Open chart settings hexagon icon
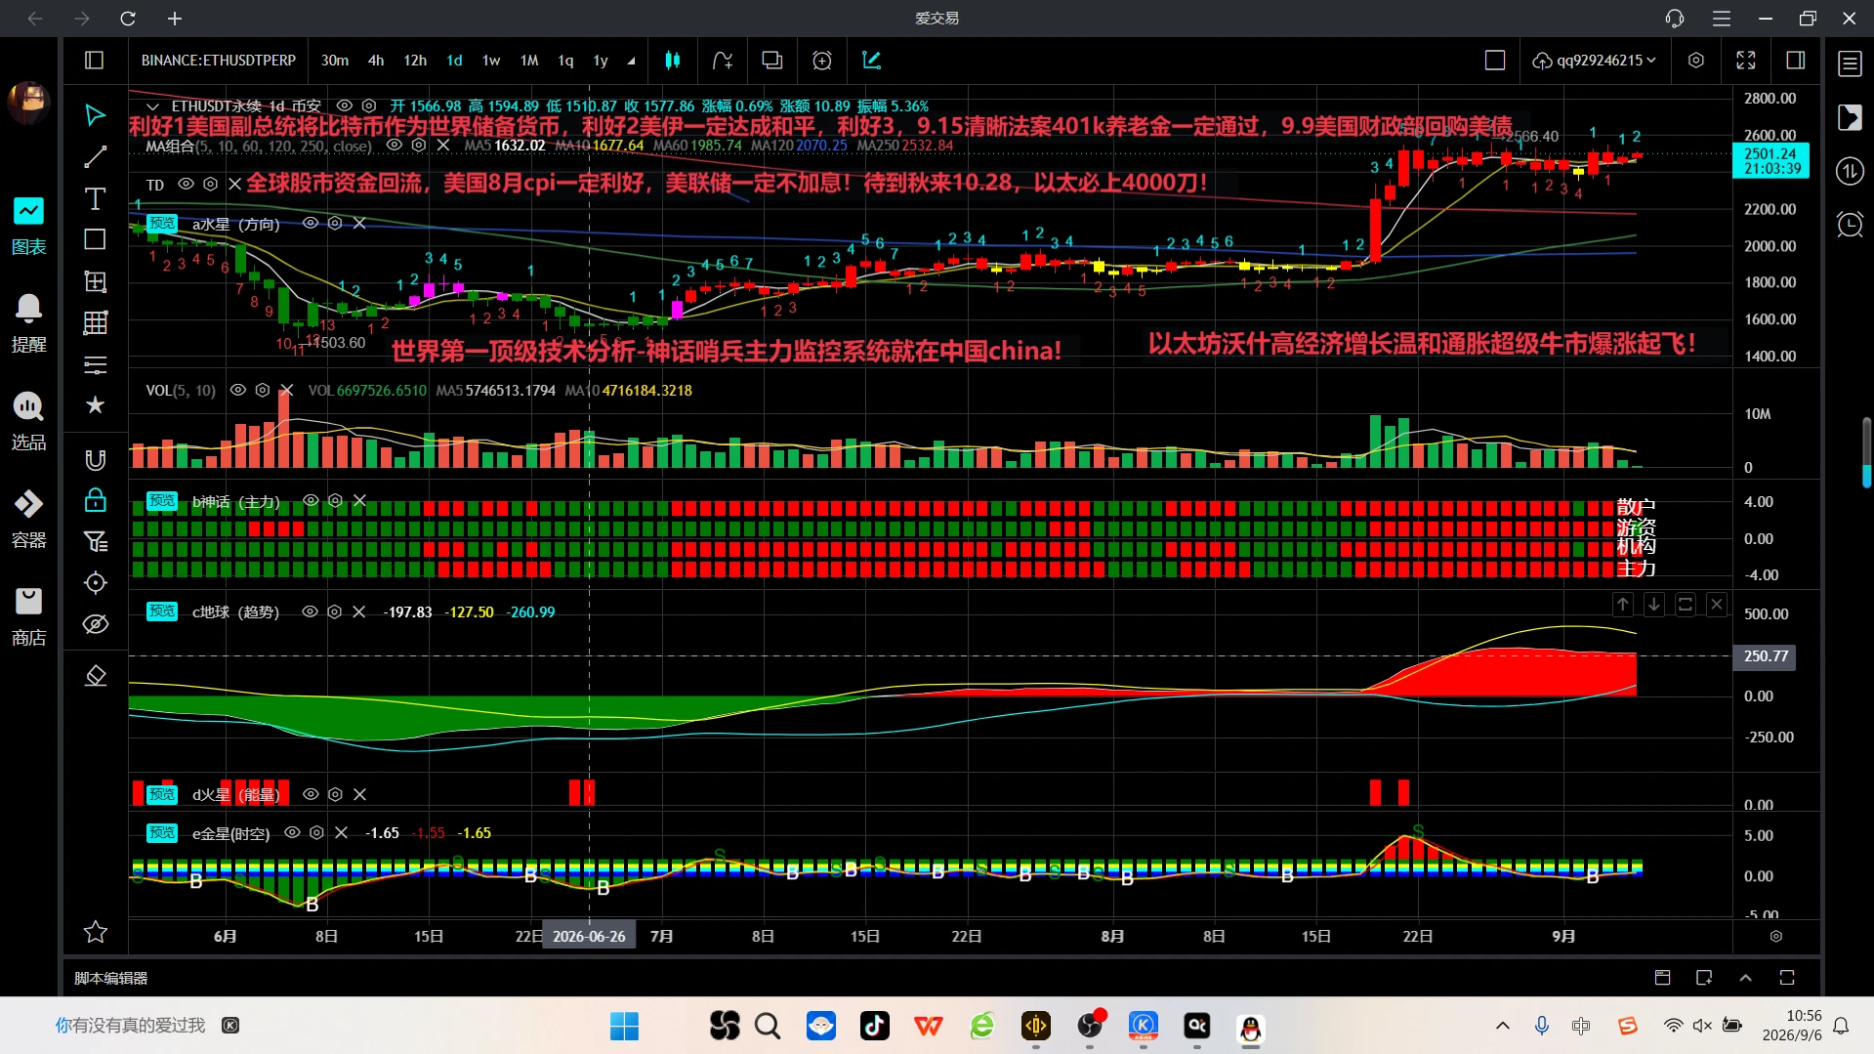 point(1696,61)
